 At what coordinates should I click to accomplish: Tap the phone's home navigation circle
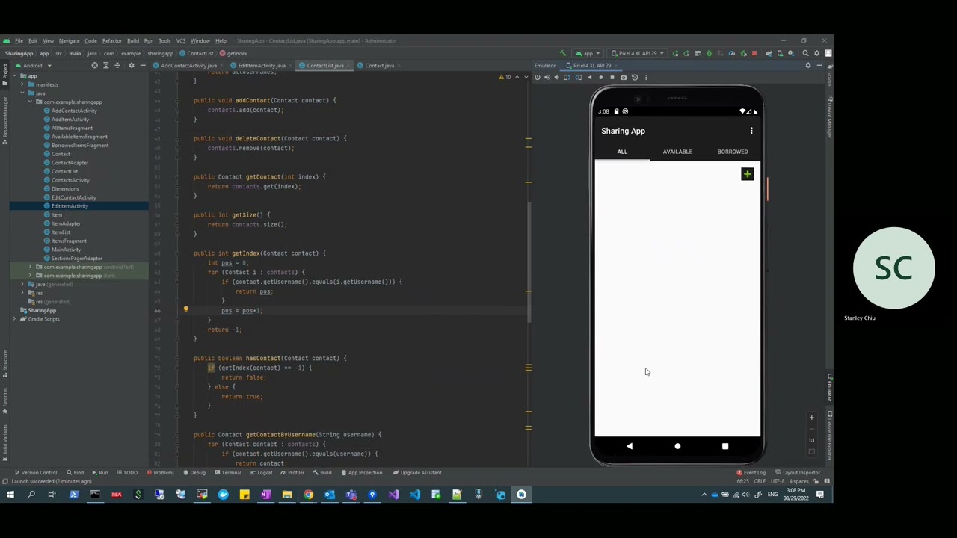click(x=677, y=446)
